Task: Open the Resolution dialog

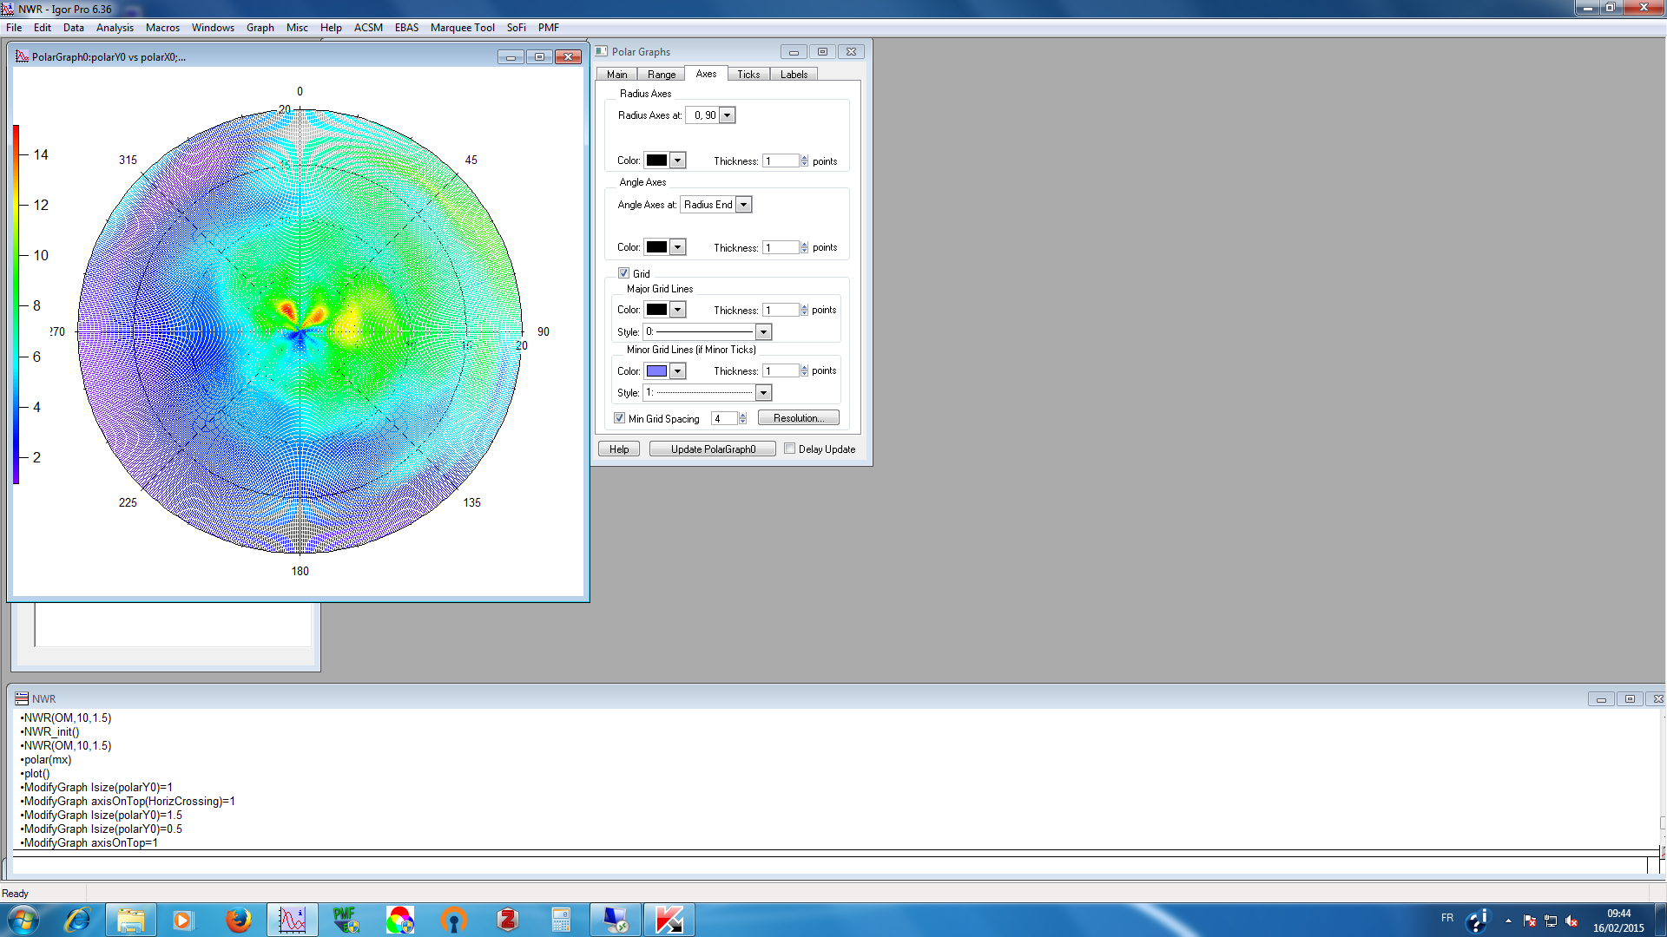Action: tap(797, 417)
